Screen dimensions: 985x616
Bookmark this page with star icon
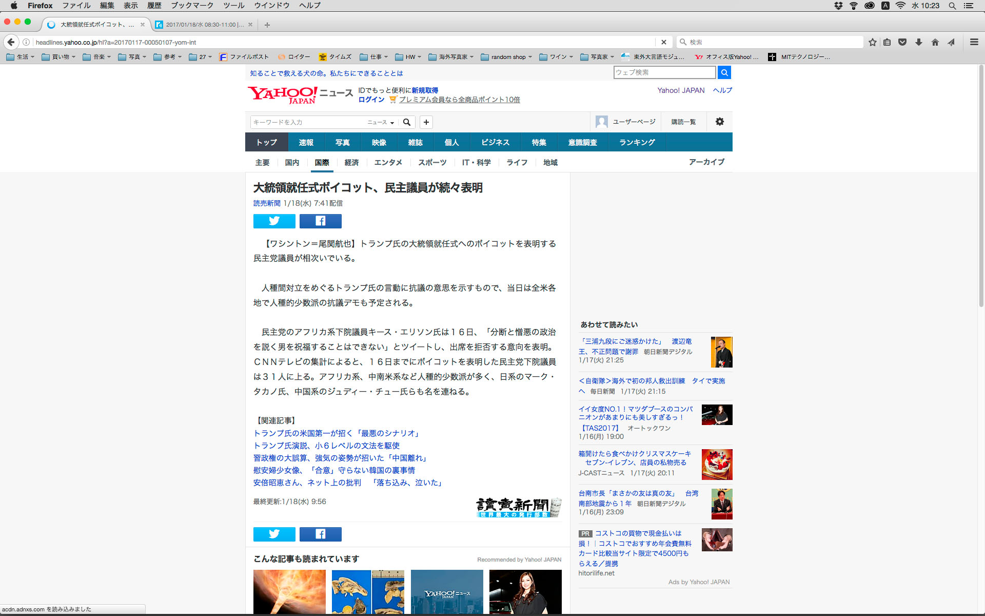872,42
